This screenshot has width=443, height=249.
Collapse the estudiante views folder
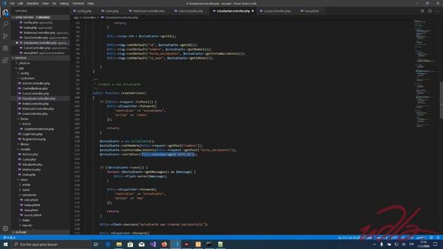tap(29, 195)
